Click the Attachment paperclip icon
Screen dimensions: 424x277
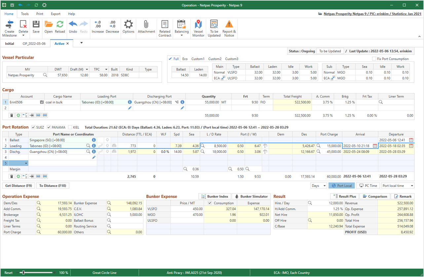[x=146, y=24]
